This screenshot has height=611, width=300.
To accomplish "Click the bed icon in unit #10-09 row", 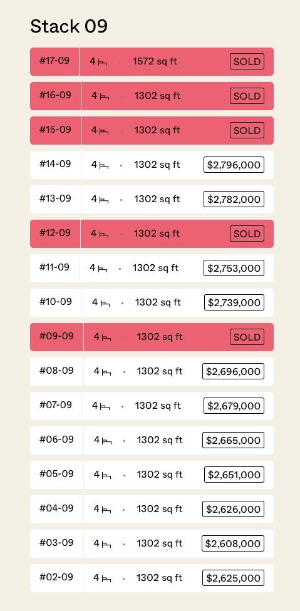I will point(105,303).
